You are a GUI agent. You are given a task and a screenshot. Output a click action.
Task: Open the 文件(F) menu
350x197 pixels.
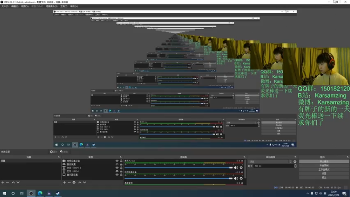pos(5,6)
